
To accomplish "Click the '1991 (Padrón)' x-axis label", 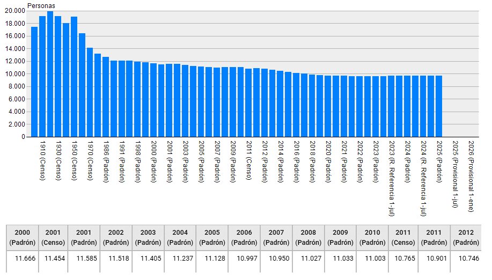I will [x=122, y=162].
